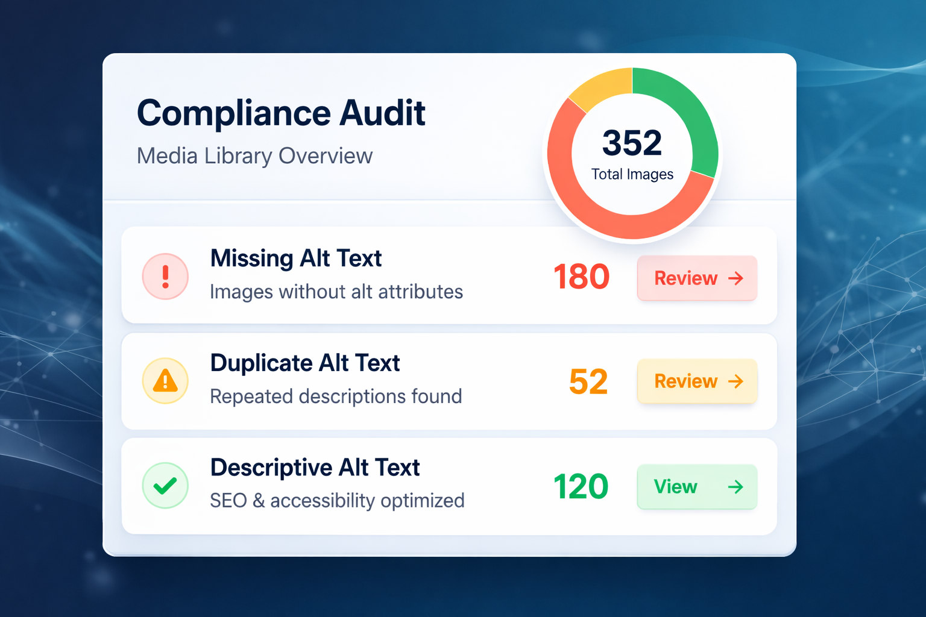Click the 120 descriptive count number
This screenshot has width=926, height=617.
pyautogui.click(x=581, y=487)
